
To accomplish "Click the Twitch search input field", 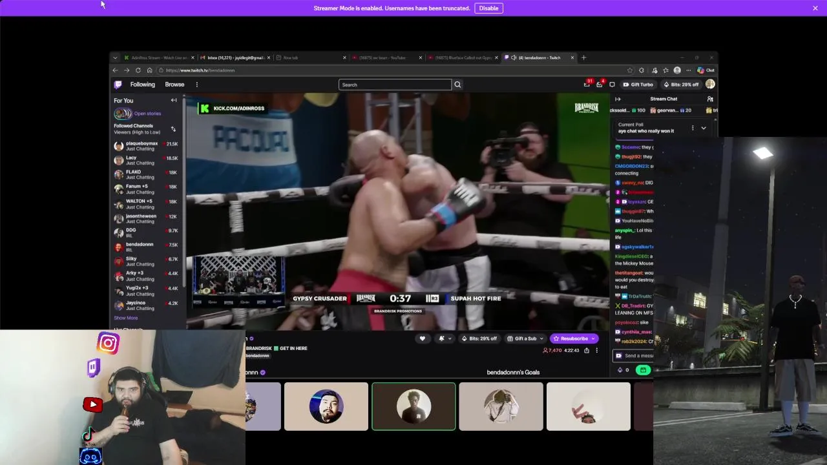I will pyautogui.click(x=395, y=85).
